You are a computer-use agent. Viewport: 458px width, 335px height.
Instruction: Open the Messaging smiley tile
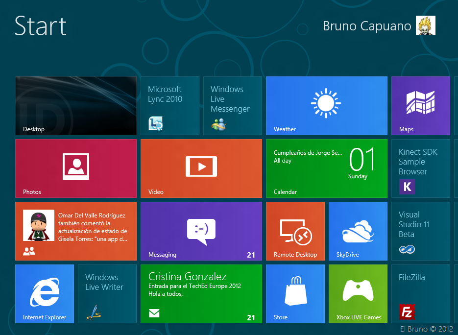(201, 231)
